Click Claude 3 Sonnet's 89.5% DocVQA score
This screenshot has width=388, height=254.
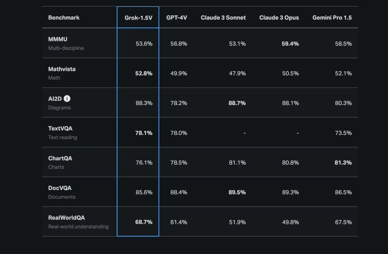point(237,193)
